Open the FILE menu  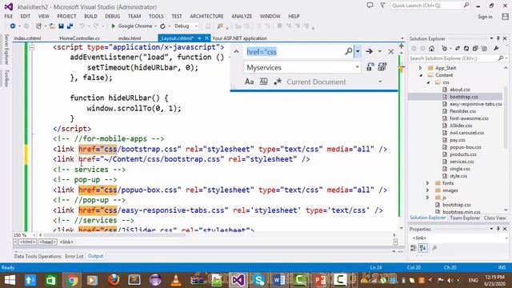9,16
